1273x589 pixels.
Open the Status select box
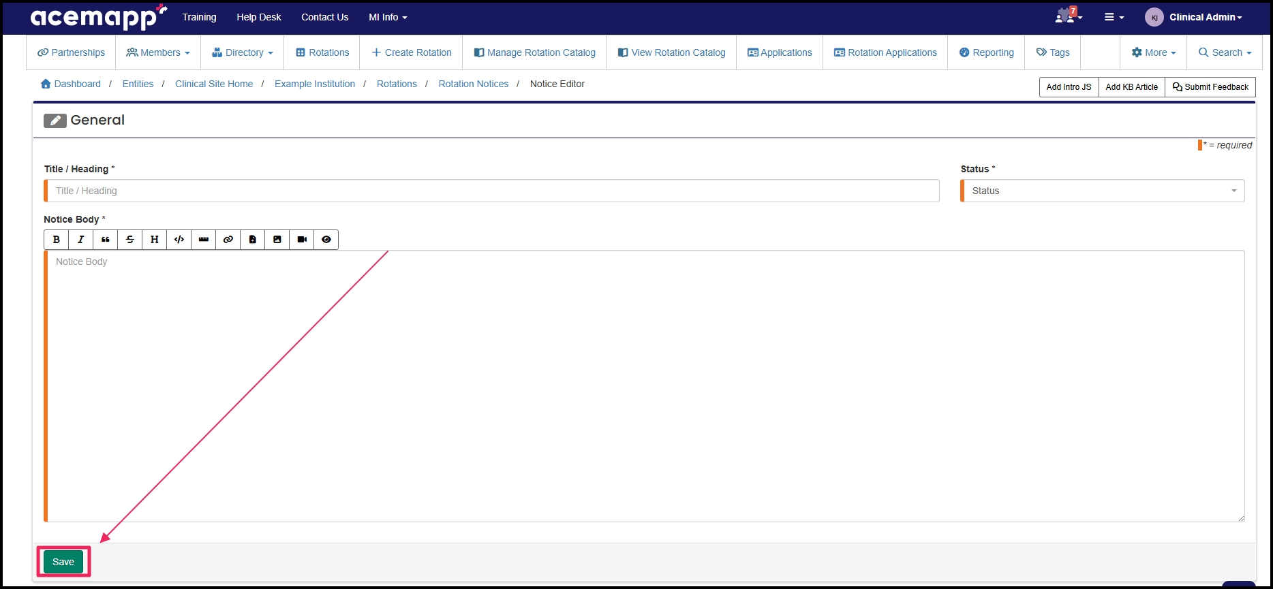click(x=1103, y=191)
